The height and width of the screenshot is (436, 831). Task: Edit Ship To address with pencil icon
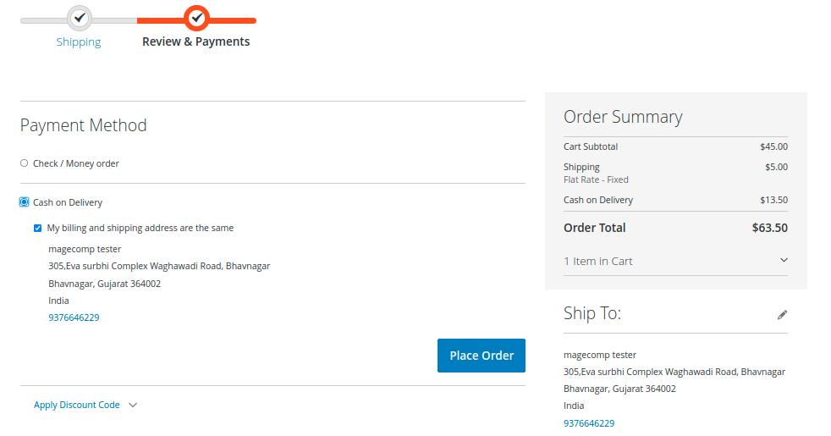782,315
